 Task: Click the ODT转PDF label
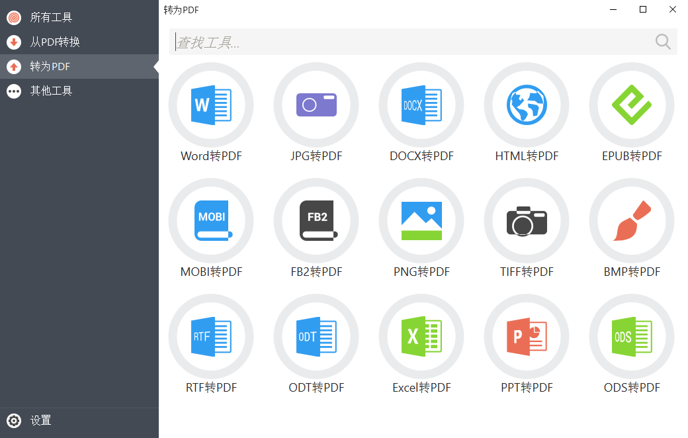316,388
